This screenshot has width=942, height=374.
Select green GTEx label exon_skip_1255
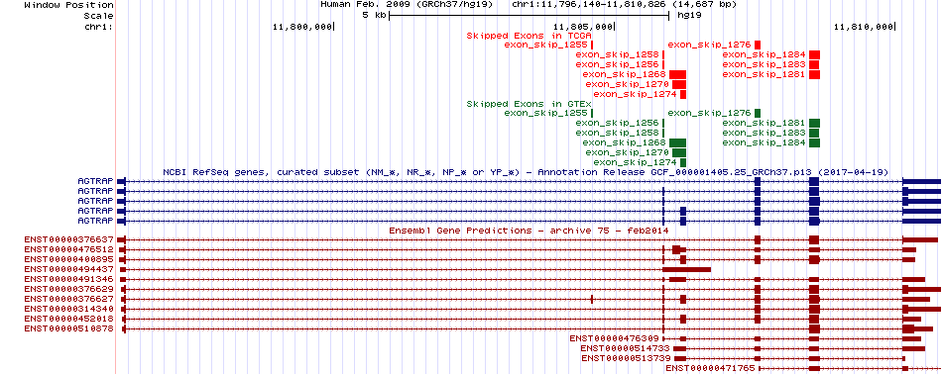pos(545,113)
